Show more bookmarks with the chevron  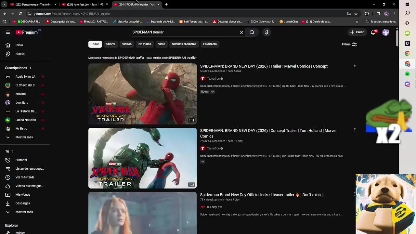[x=357, y=22]
